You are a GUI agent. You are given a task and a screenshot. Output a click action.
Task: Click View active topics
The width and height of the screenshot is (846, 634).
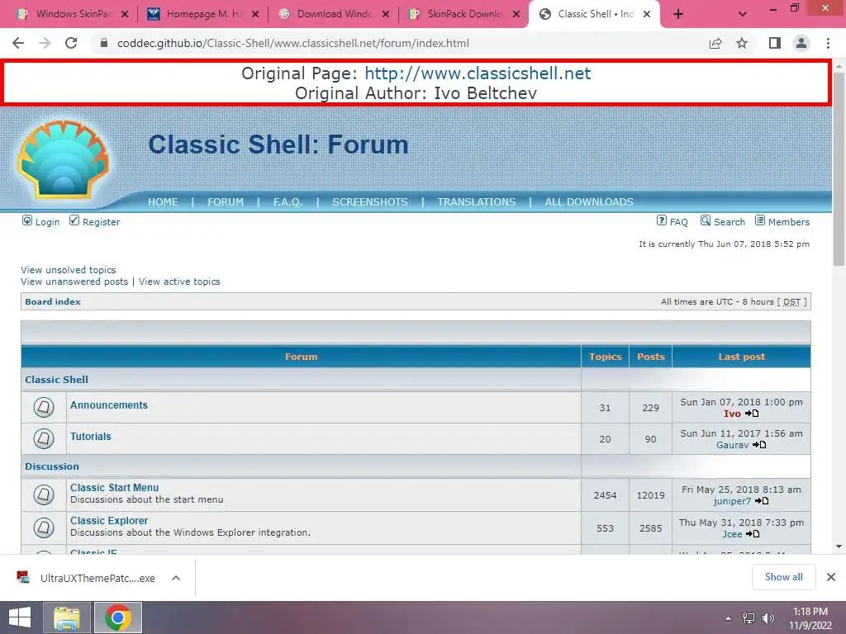[179, 282]
